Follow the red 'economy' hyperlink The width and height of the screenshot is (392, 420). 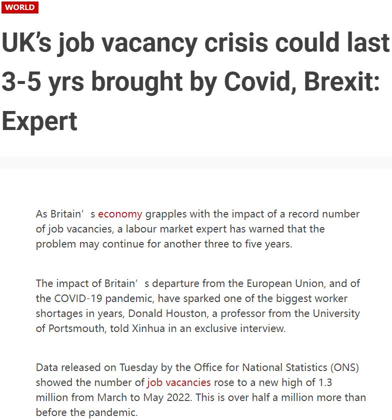pos(120,214)
